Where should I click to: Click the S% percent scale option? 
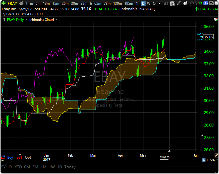(x=212, y=160)
